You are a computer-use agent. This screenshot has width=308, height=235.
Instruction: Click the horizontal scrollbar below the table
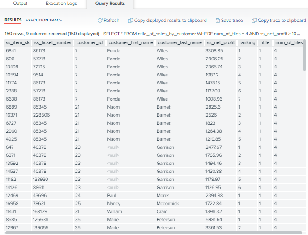(154, 233)
